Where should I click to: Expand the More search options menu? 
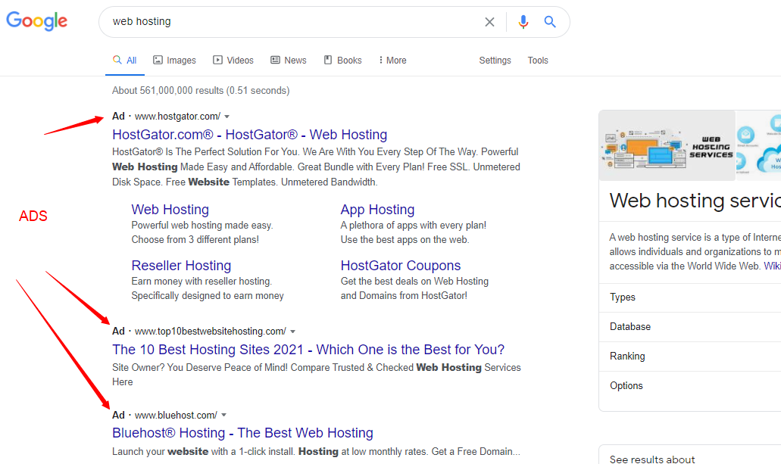[392, 61]
